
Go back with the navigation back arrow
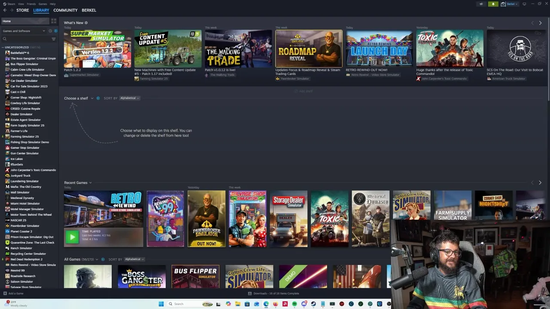pyautogui.click(x=5, y=10)
